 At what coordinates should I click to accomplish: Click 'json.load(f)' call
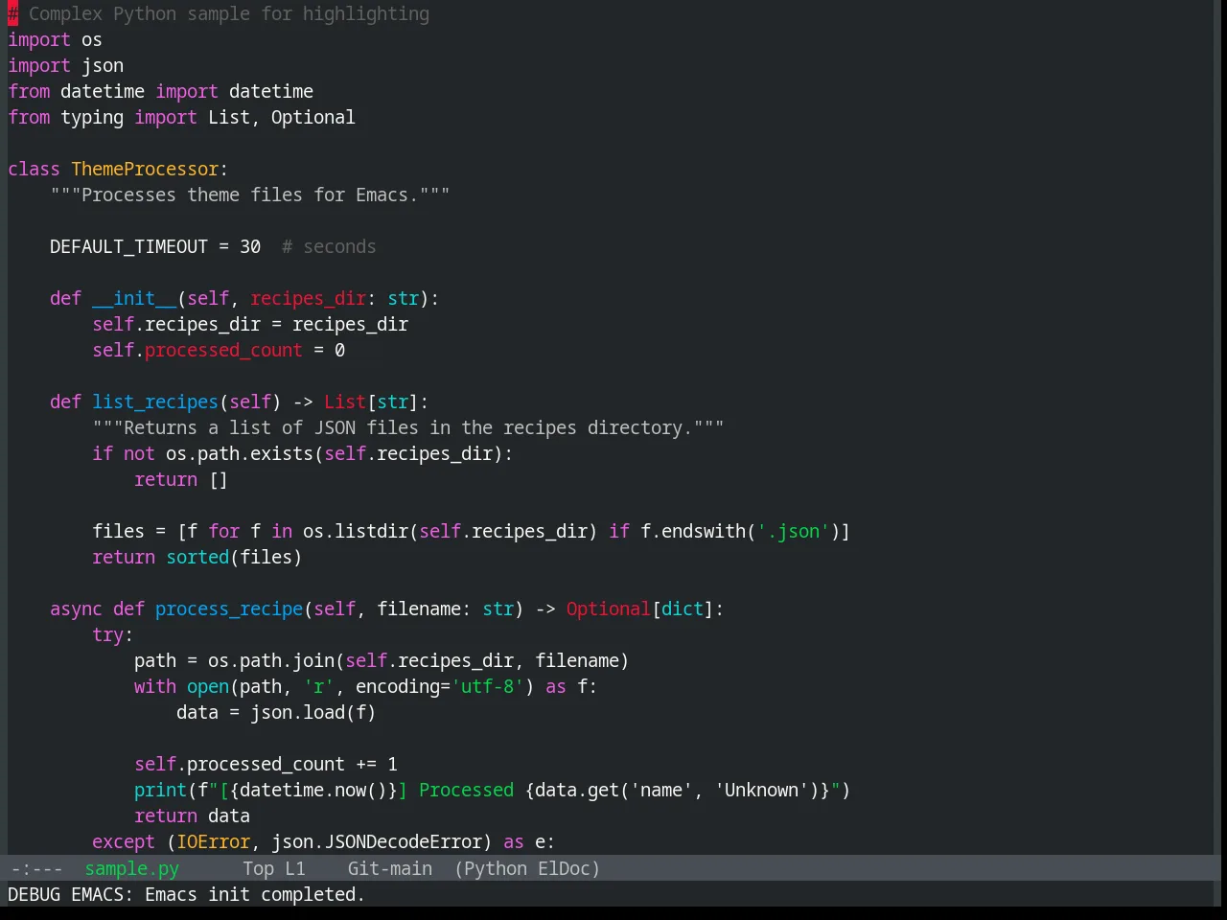click(x=313, y=712)
